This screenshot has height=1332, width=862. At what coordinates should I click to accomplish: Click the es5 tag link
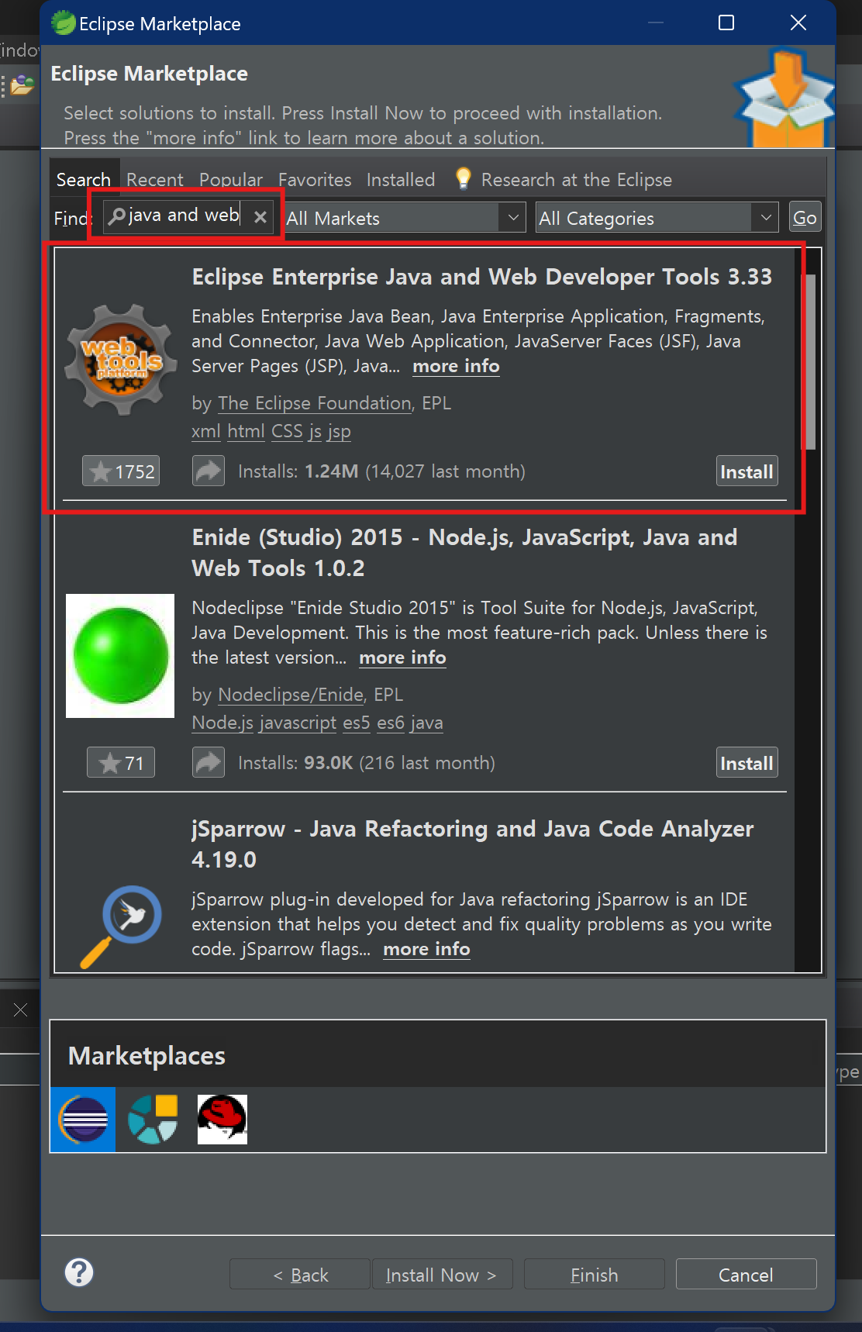coord(357,723)
